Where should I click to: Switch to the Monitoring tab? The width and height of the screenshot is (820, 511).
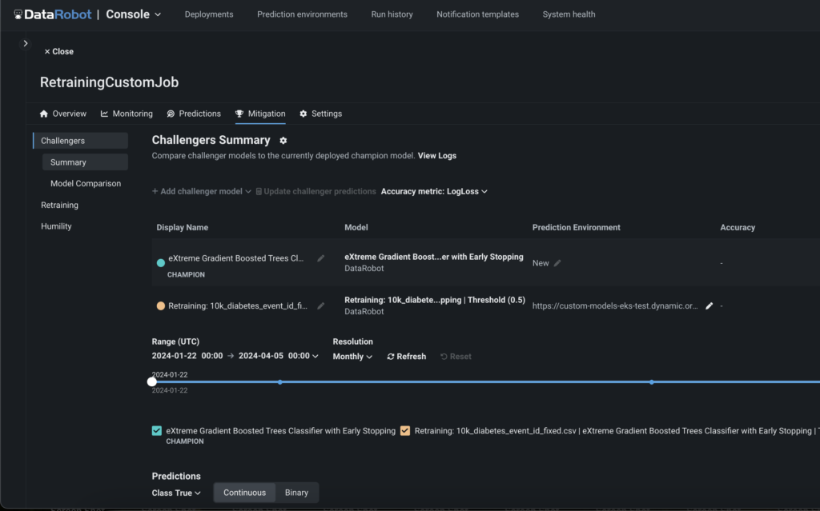point(127,114)
